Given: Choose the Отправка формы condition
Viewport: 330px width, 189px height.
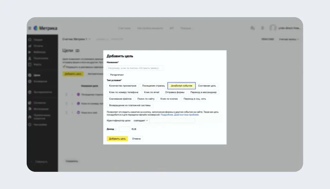Looking at the screenshot, I should tap(175, 92).
